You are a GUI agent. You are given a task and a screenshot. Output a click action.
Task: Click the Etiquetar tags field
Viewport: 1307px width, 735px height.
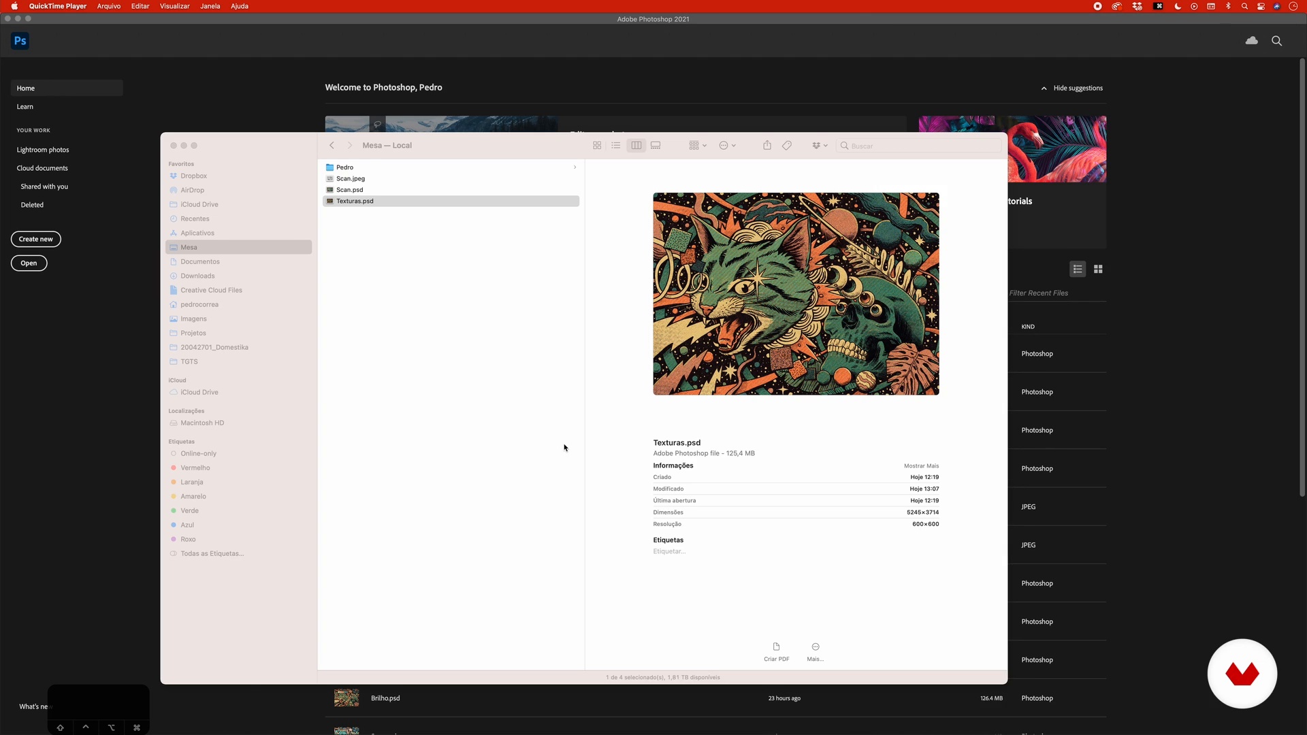pyautogui.click(x=670, y=552)
